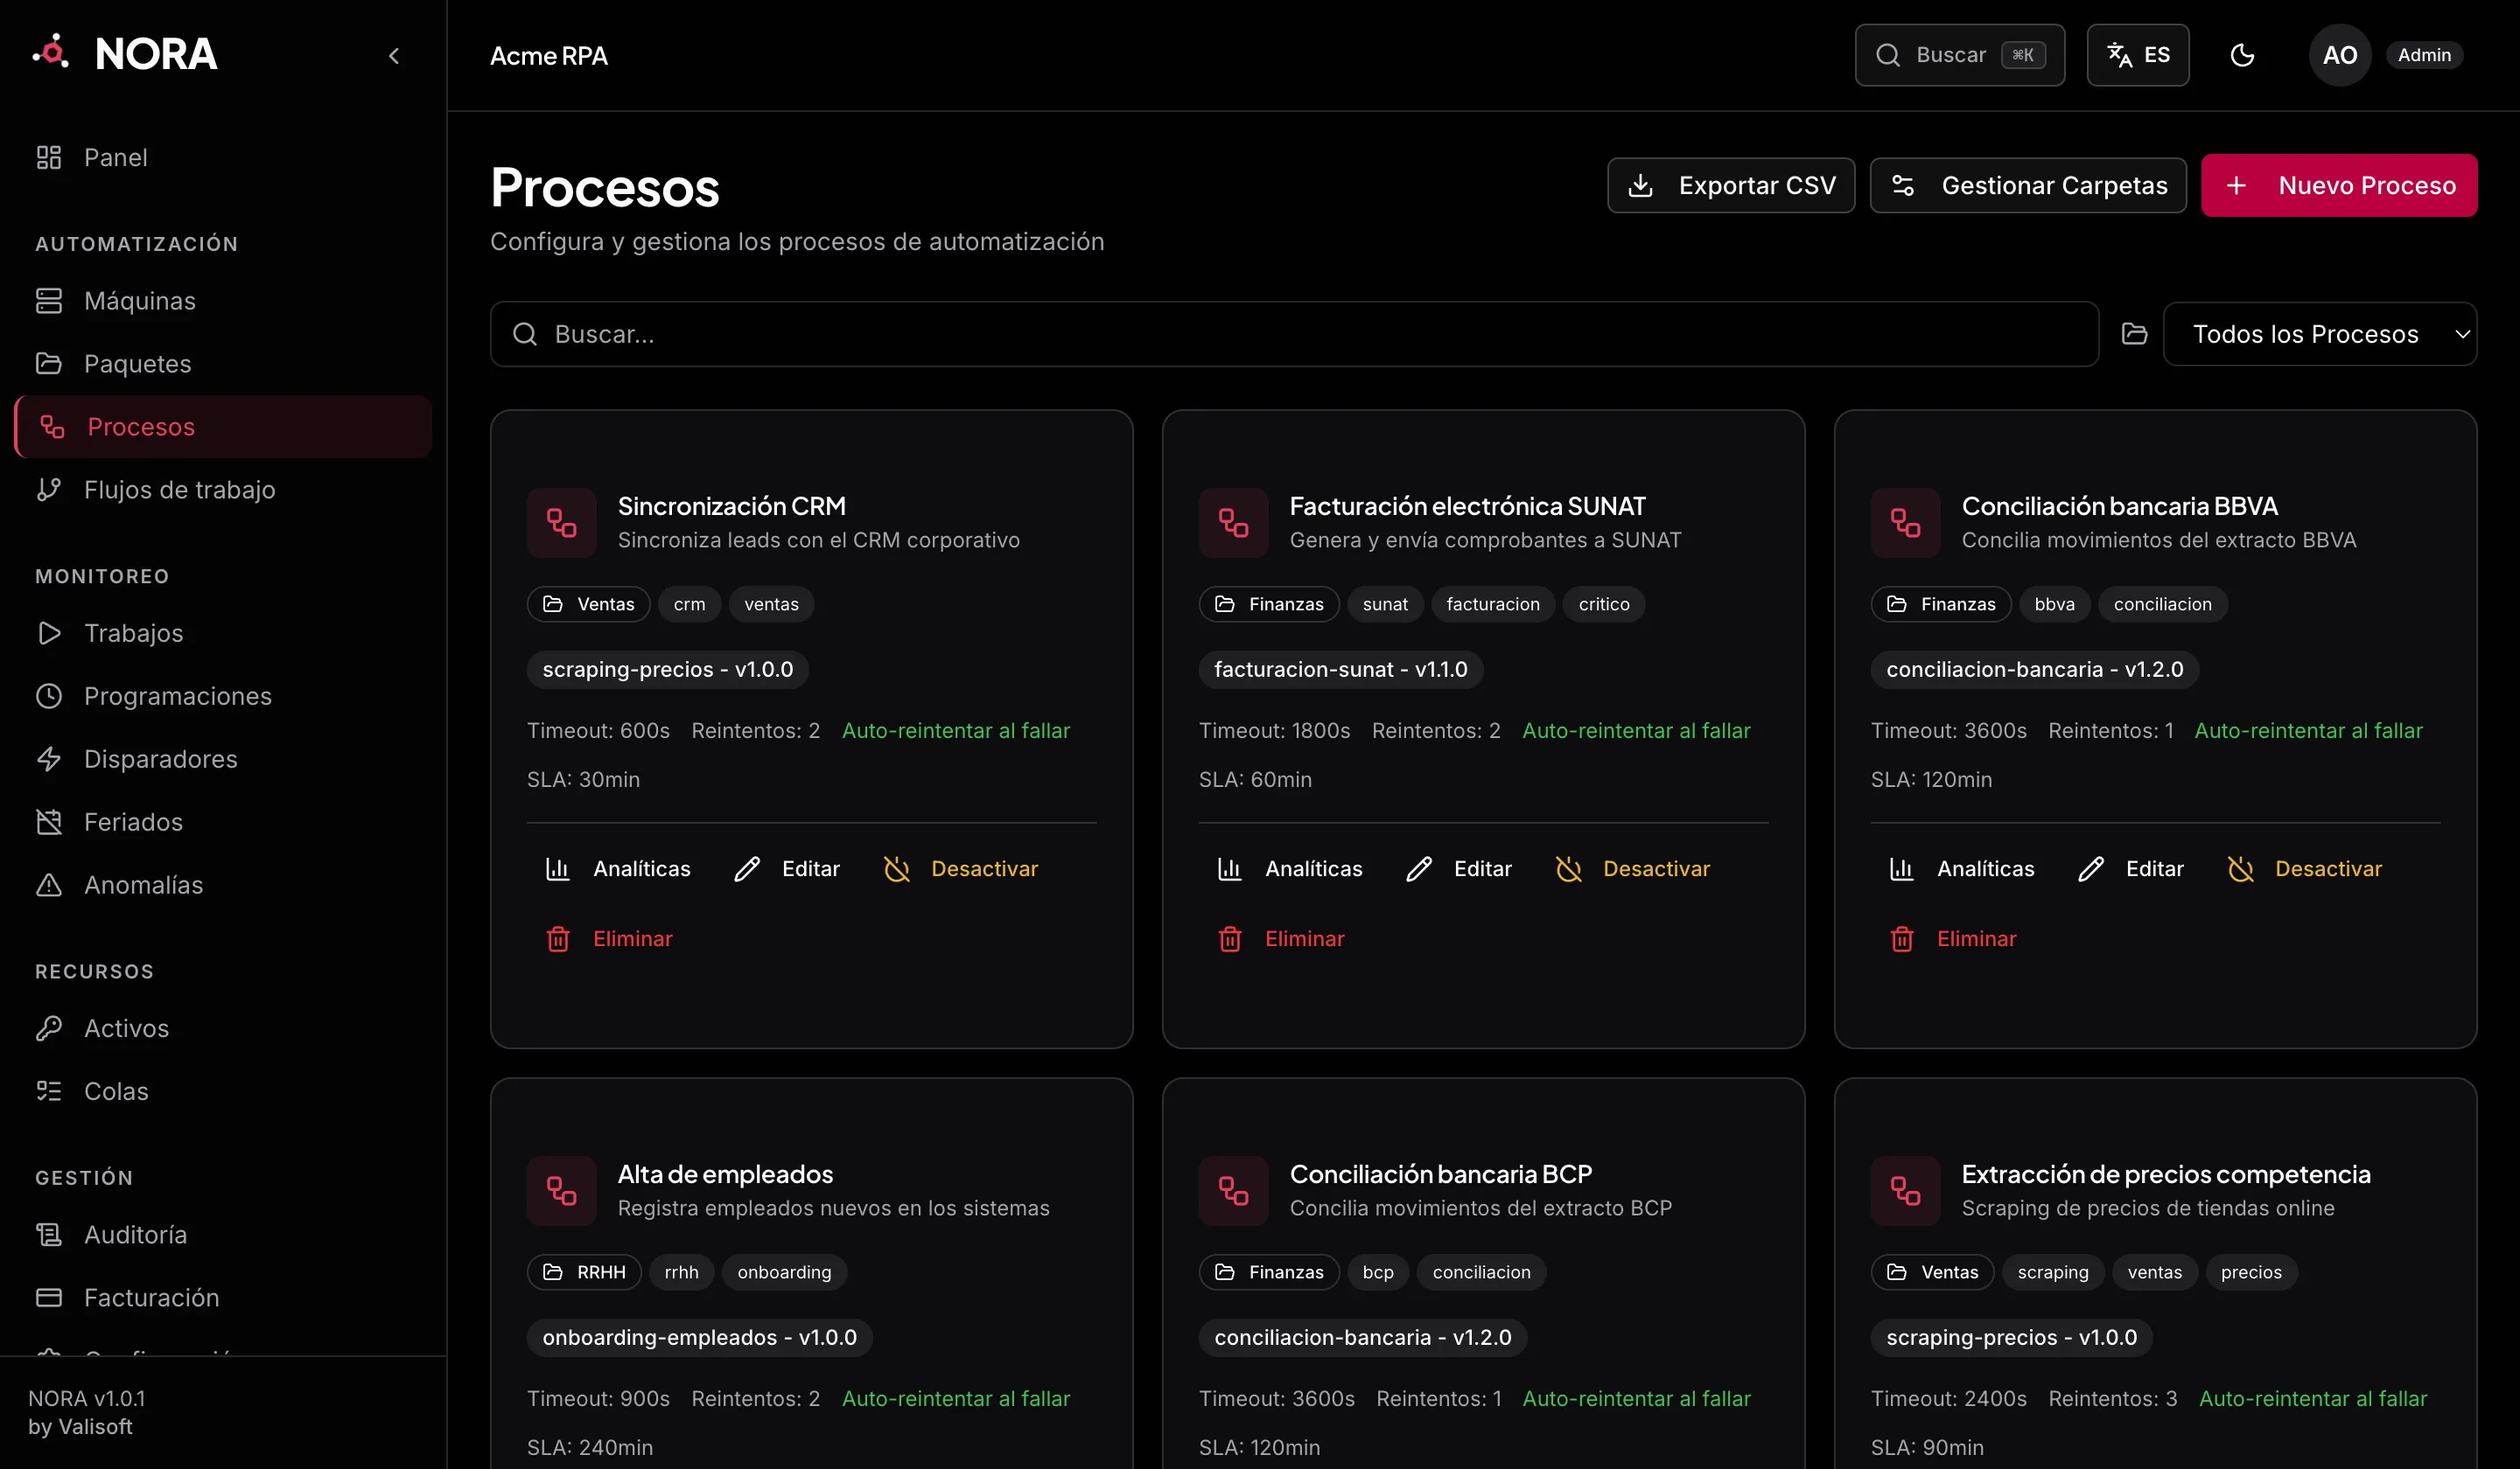Click the Activos key icon
The width and height of the screenshot is (2520, 1469).
tap(49, 1027)
